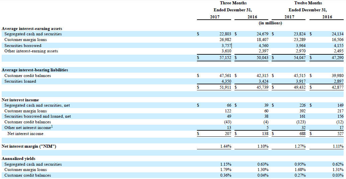Click the 3,917 value cell

click(301, 81)
